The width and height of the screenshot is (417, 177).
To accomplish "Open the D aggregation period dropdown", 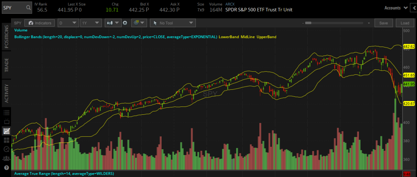I will pyautogui.click(x=68, y=23).
